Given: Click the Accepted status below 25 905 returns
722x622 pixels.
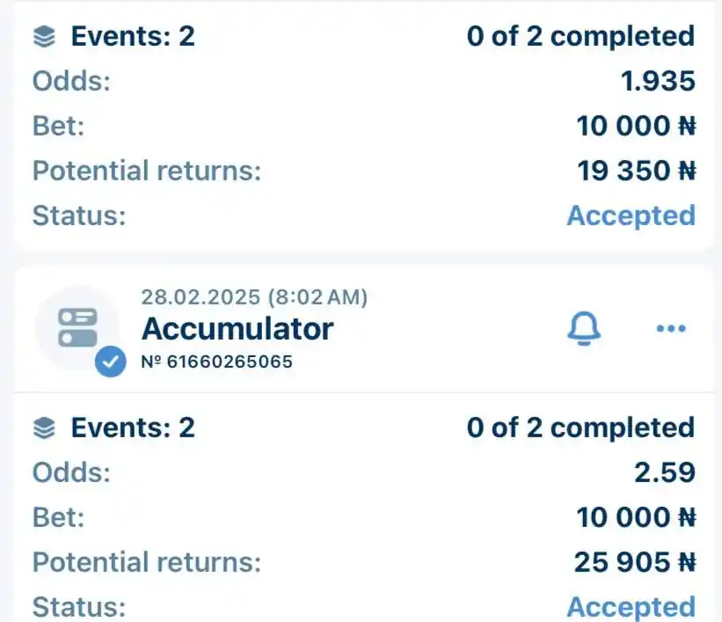Looking at the screenshot, I should pos(631,607).
